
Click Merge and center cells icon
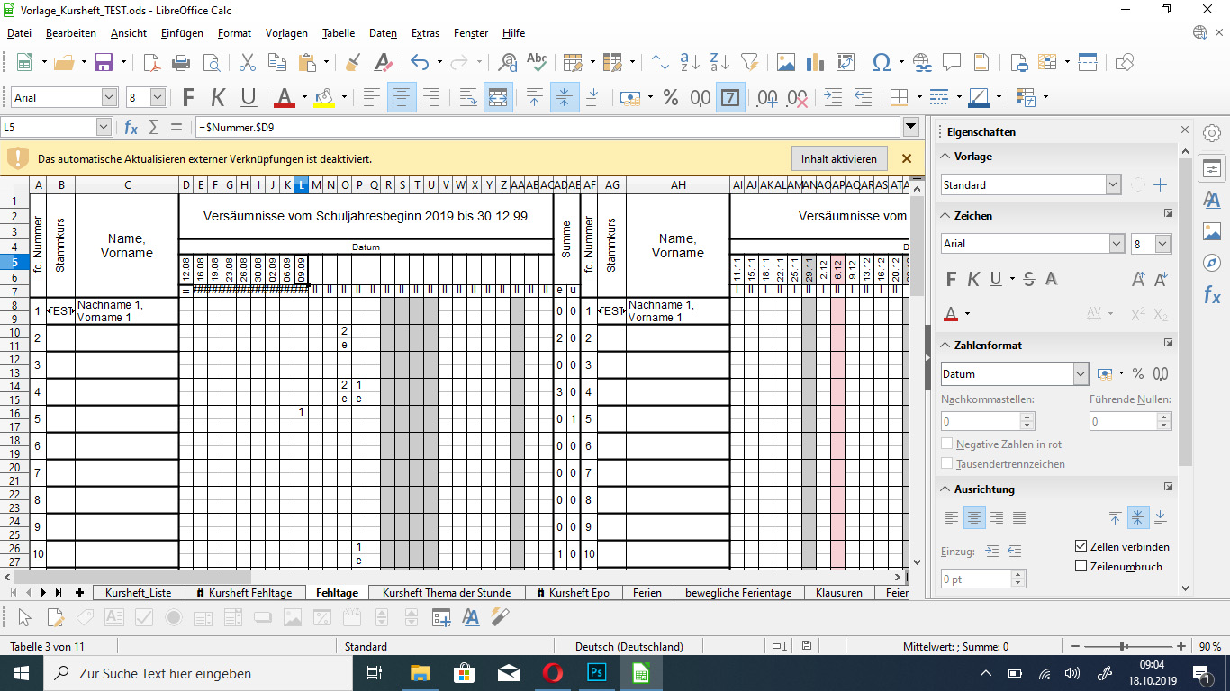(x=498, y=97)
